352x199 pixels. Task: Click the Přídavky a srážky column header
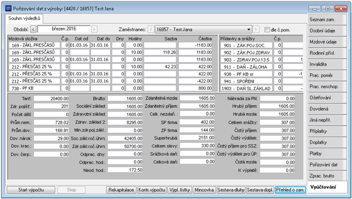[x=238, y=39]
